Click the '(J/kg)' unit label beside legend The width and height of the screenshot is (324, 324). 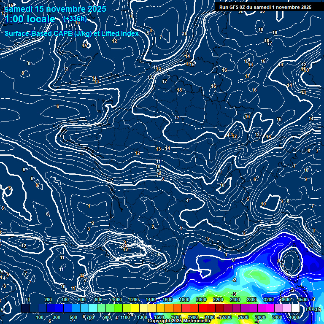312,309
